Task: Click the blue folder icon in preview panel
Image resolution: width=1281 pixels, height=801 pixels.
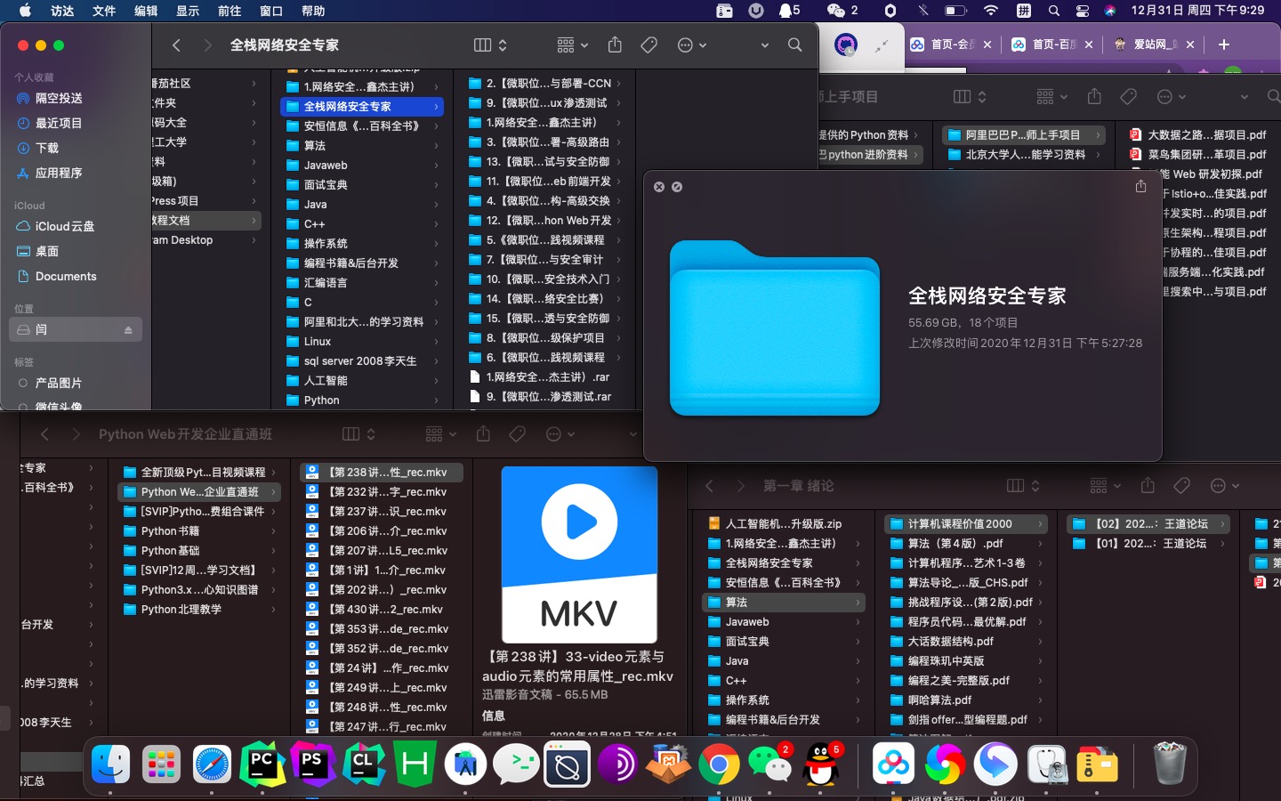Action: point(775,328)
